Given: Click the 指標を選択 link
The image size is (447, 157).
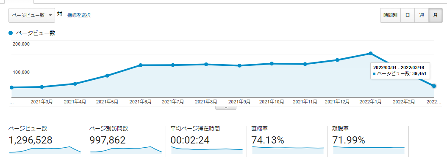Looking at the screenshot, I should pyautogui.click(x=79, y=15).
